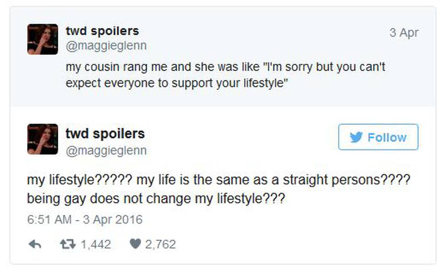Viewport: 445px width, 274px height.
Task: Like the tweet with the heart icon
Action: 135,244
